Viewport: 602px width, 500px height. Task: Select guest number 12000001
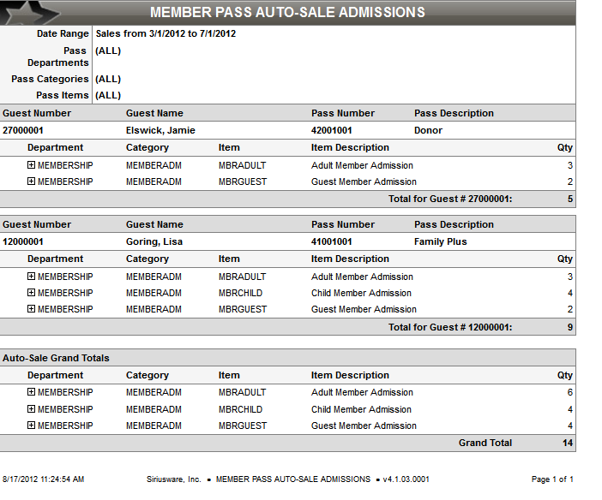coord(23,241)
